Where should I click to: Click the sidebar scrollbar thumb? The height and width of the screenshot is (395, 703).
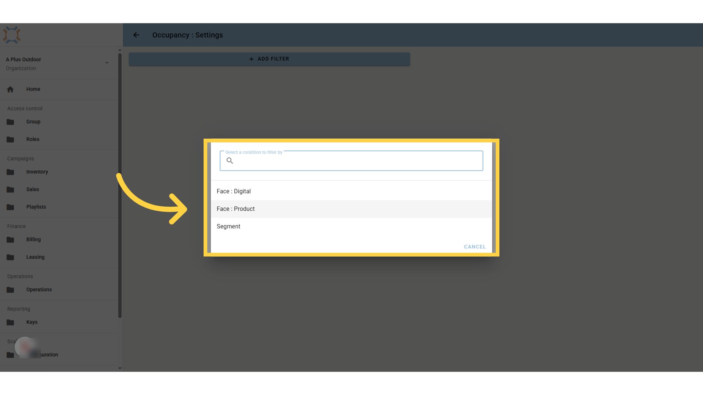click(x=120, y=185)
